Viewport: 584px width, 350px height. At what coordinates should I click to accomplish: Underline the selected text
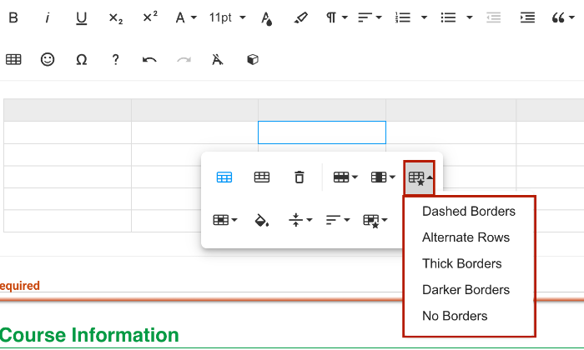coord(81,17)
